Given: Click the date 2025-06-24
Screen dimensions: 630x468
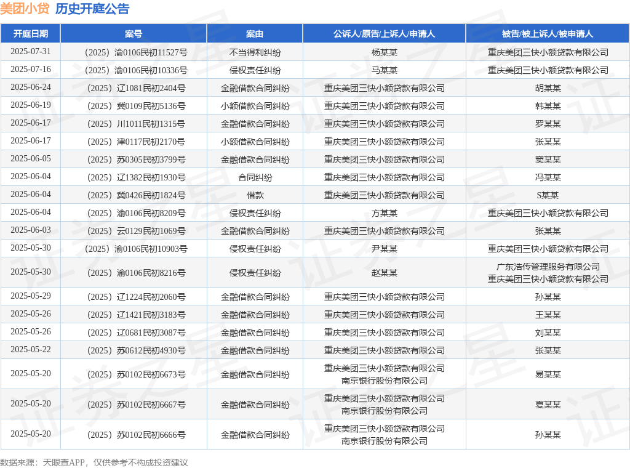Looking at the screenshot, I should (x=31, y=87).
